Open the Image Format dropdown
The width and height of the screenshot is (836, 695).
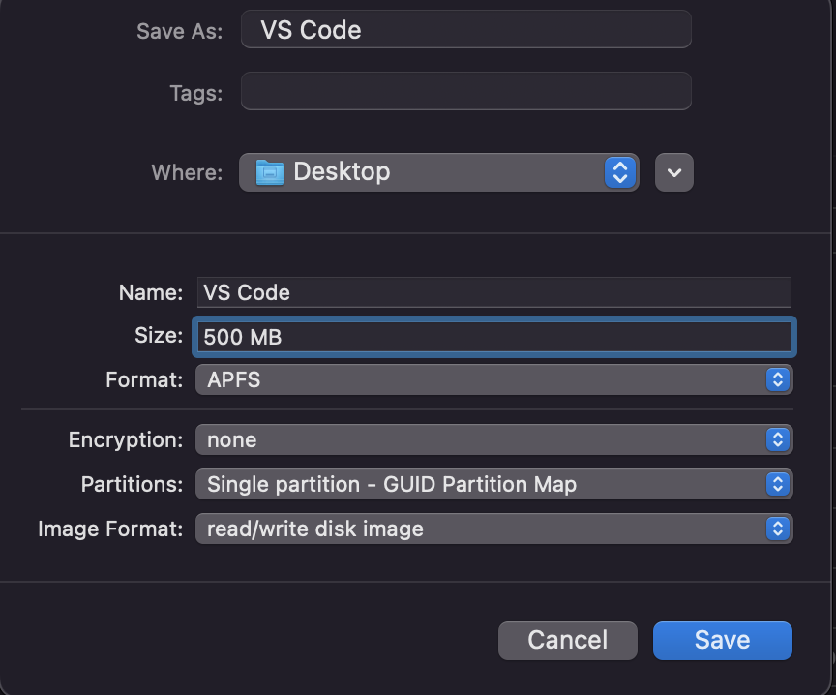[494, 529]
